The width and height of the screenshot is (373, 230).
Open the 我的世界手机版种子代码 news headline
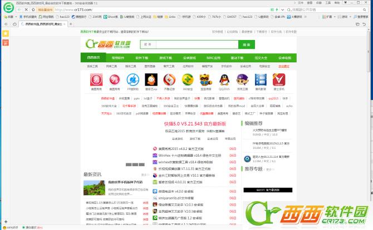(x=125, y=182)
